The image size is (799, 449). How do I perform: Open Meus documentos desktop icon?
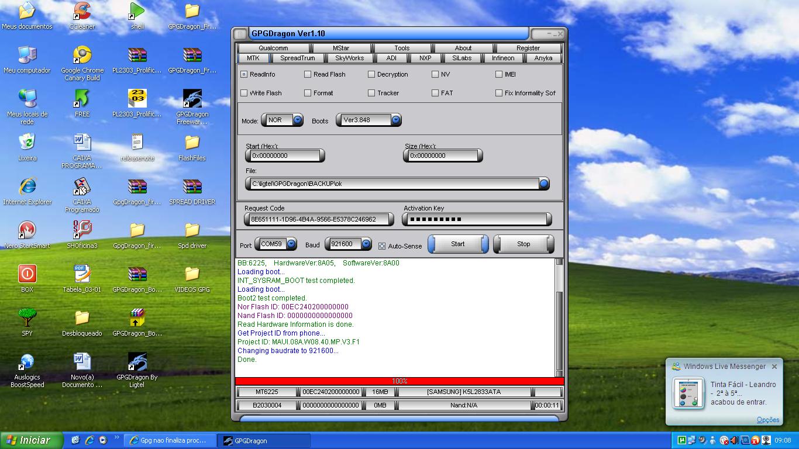click(x=27, y=16)
